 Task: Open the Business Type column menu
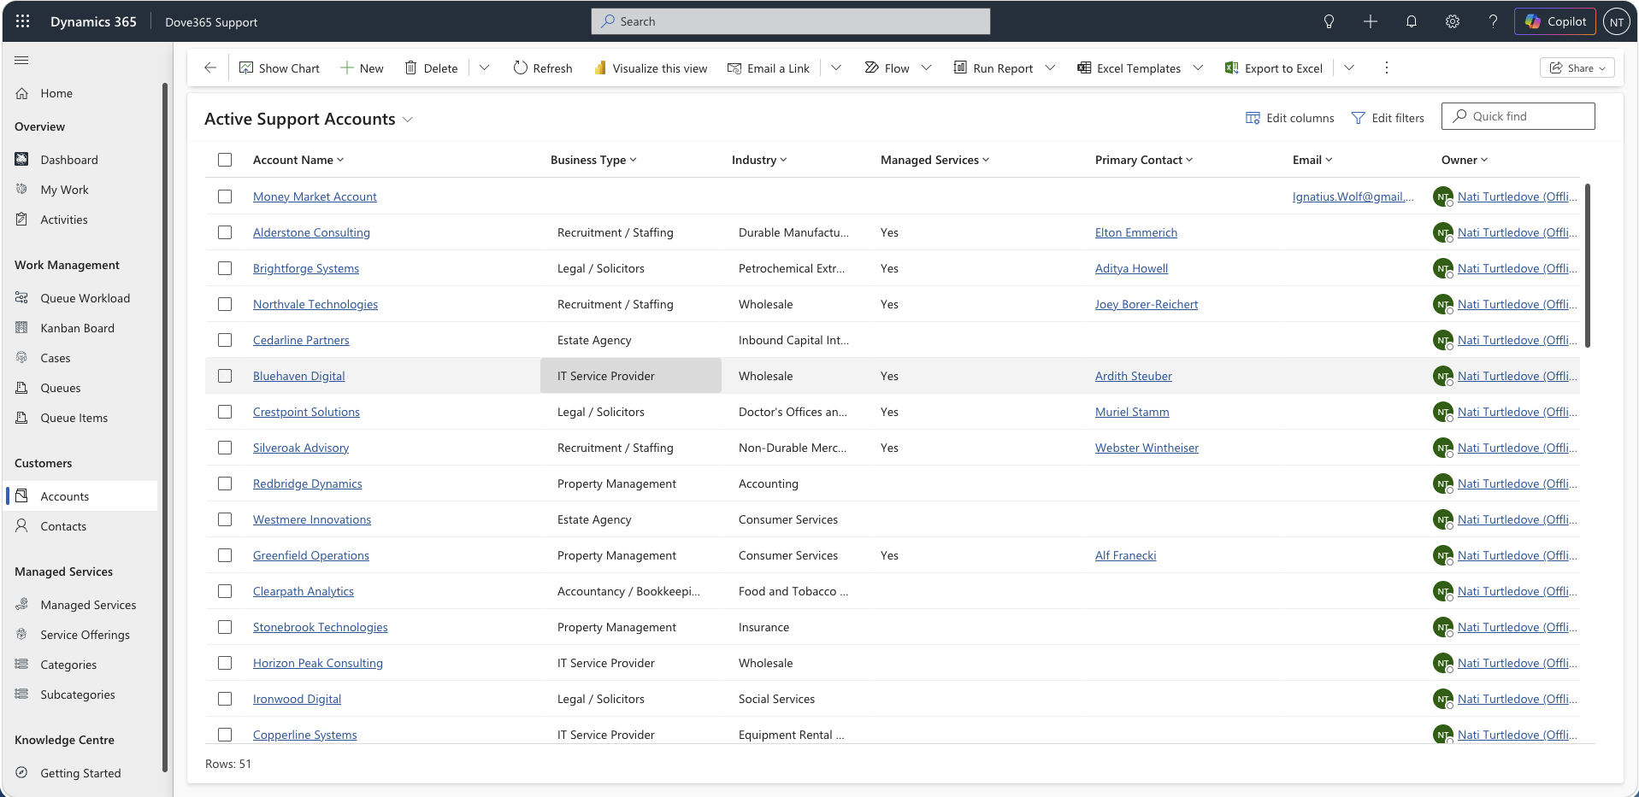pyautogui.click(x=593, y=160)
